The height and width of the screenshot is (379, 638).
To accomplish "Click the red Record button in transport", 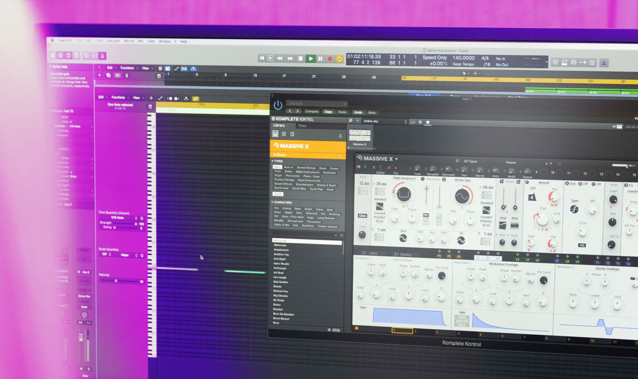I will pyautogui.click(x=330, y=58).
